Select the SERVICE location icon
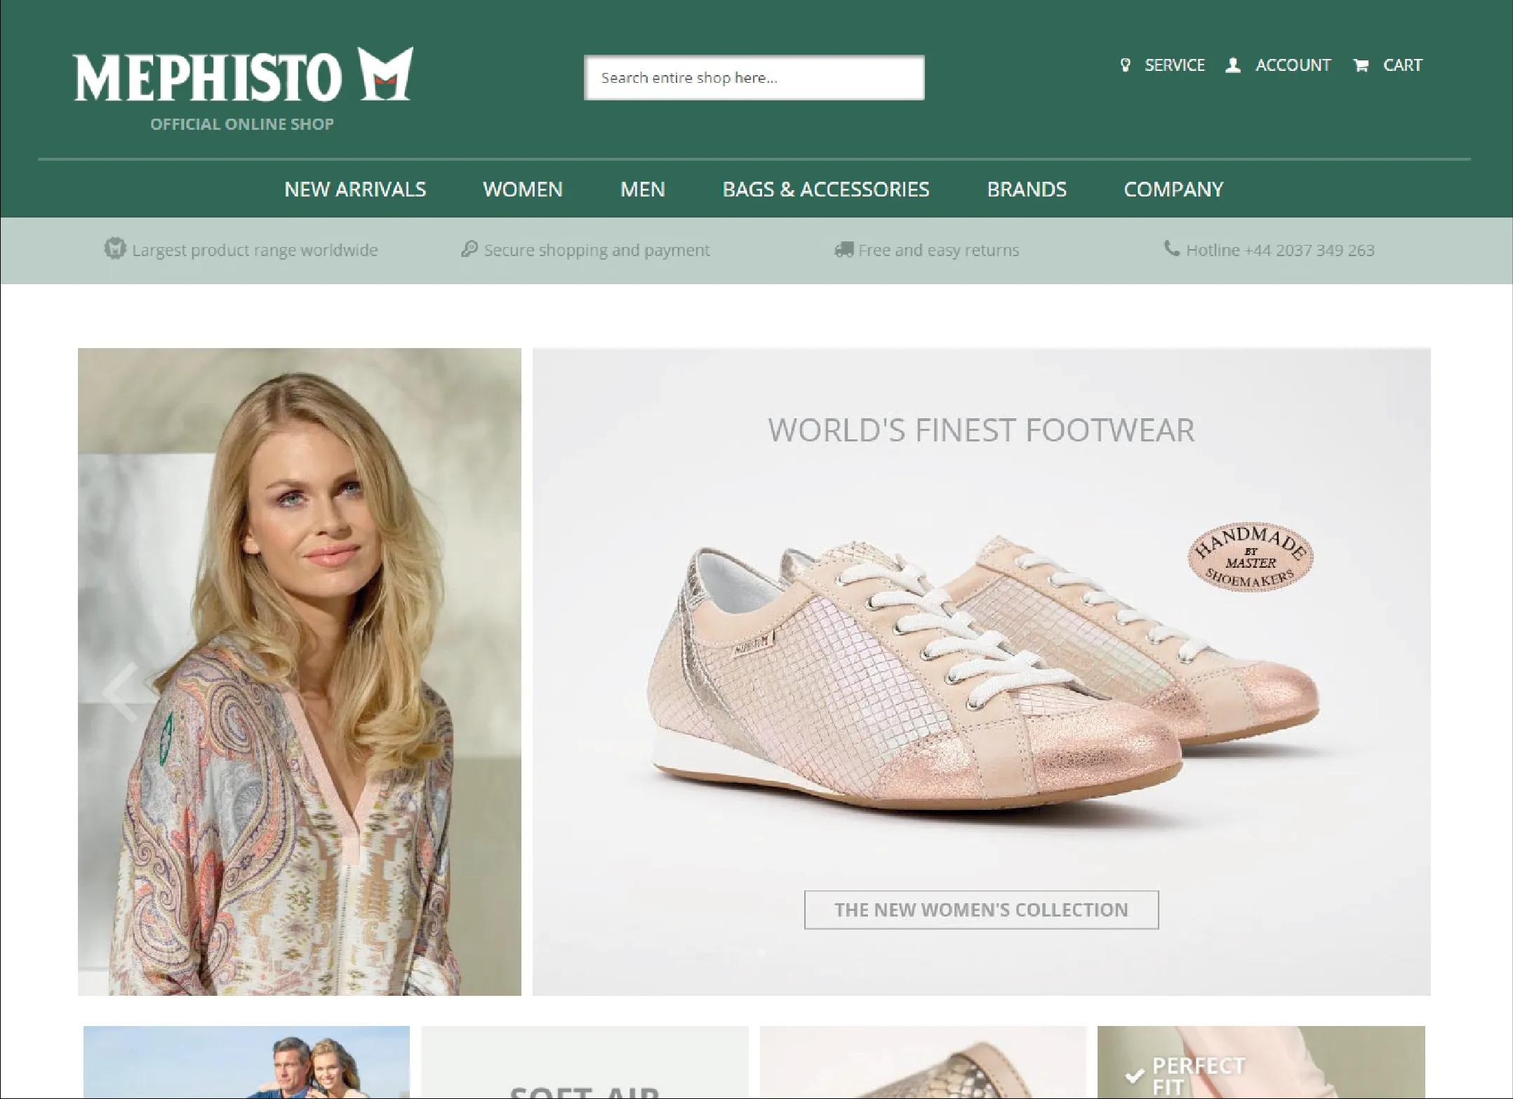Viewport: 1513px width, 1099px height. (x=1125, y=65)
